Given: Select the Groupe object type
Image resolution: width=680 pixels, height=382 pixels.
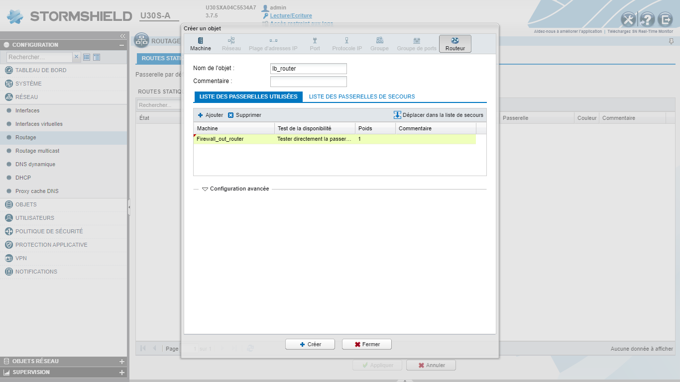Looking at the screenshot, I should (x=379, y=44).
